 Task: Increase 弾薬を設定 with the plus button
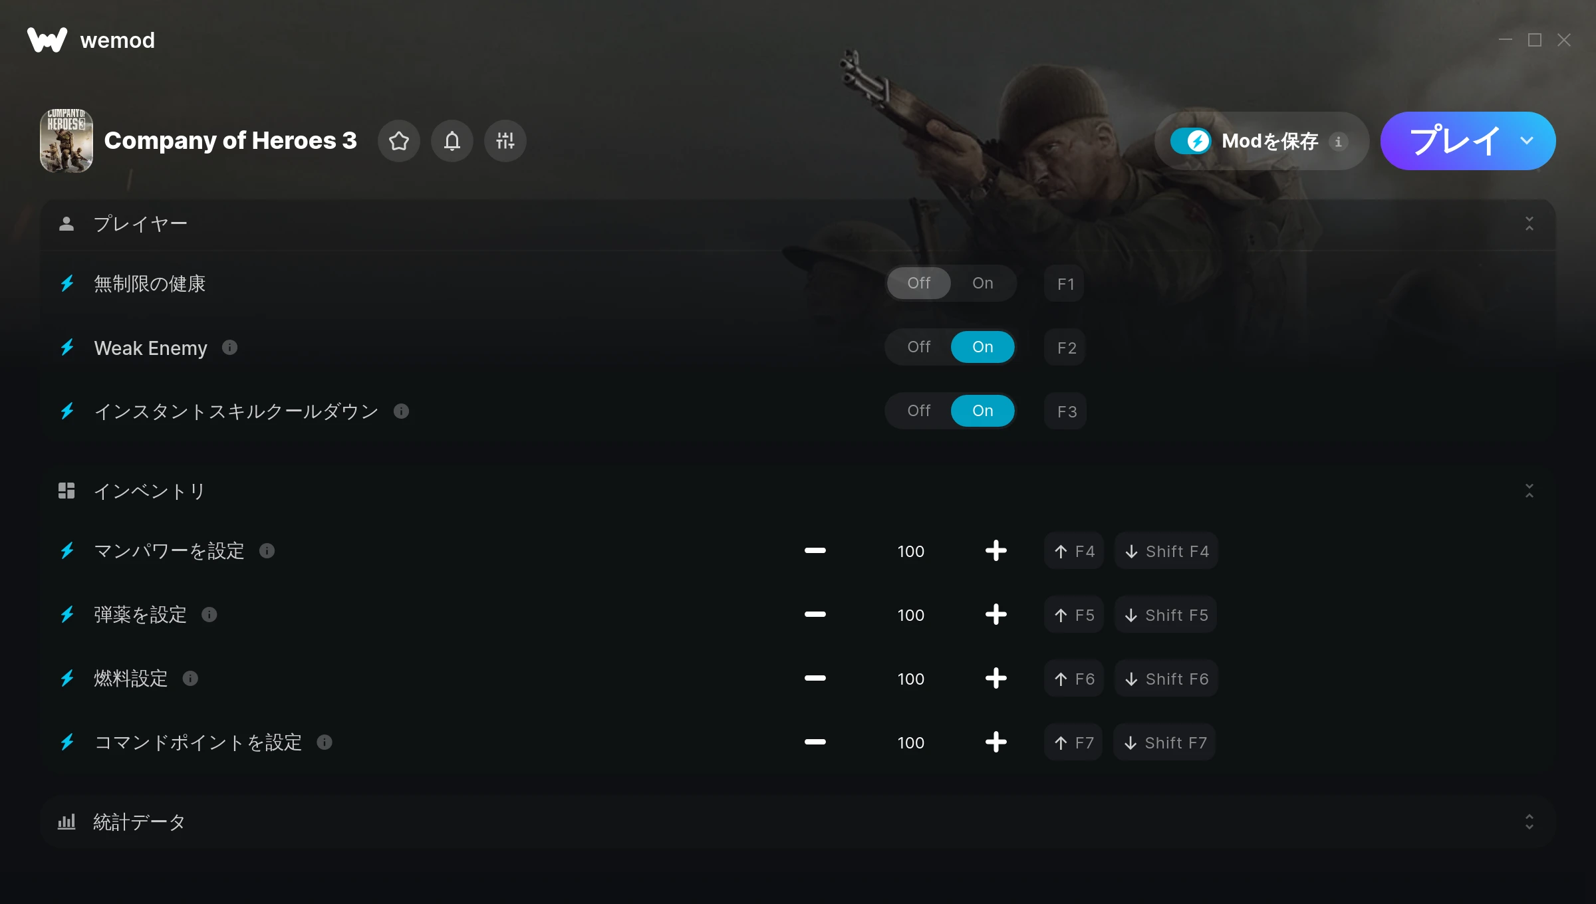pos(996,614)
